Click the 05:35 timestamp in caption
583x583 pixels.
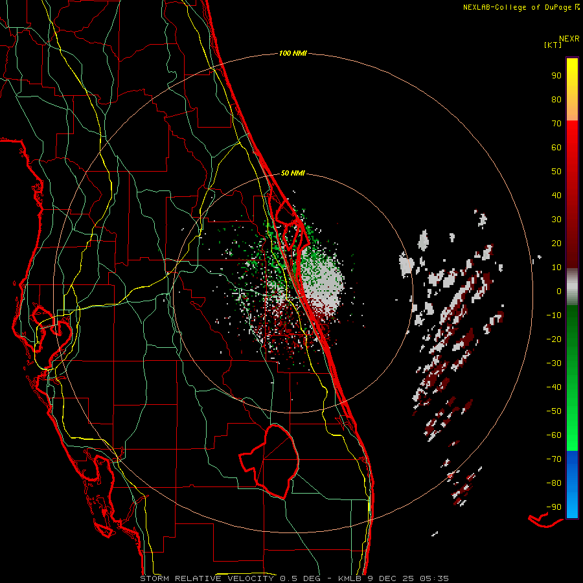[x=434, y=578]
